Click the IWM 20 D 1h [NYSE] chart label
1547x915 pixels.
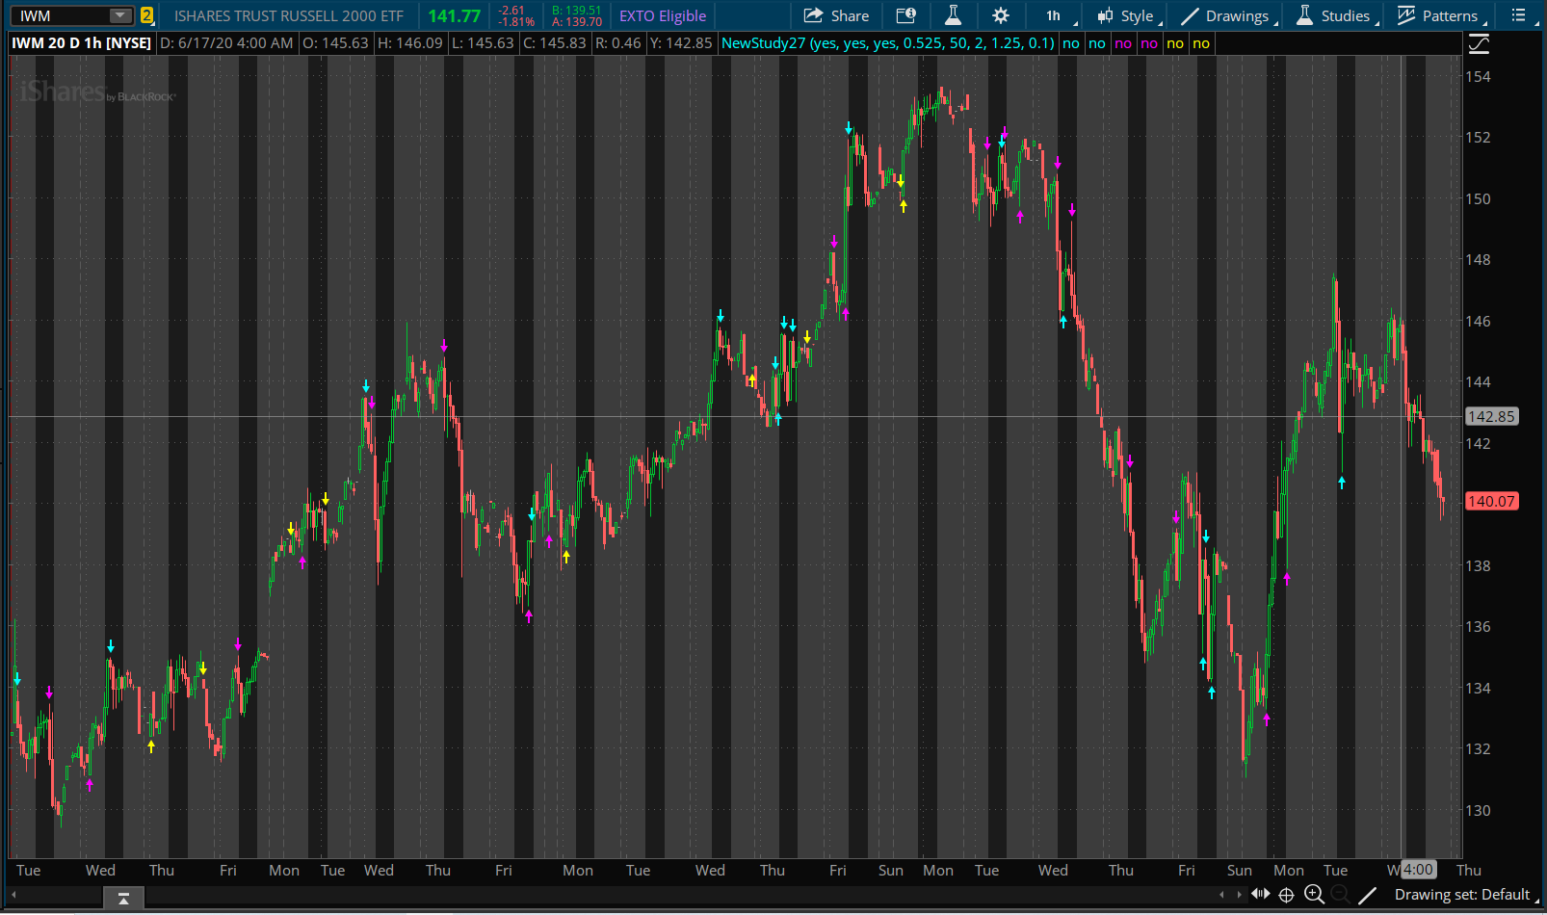coord(81,43)
